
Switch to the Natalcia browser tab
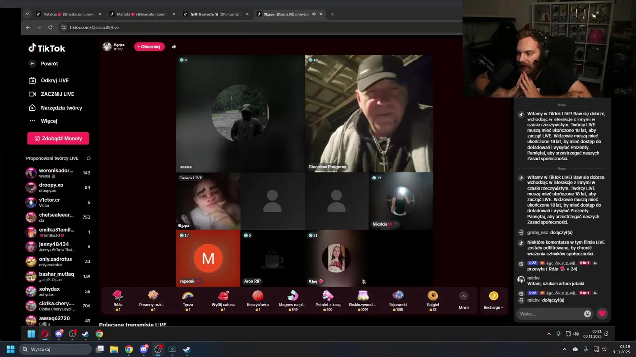point(69,14)
